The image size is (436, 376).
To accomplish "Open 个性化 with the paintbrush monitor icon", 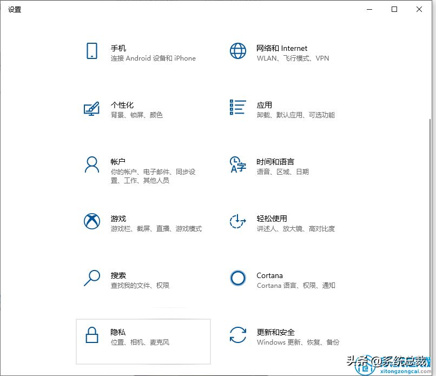I will (x=92, y=109).
